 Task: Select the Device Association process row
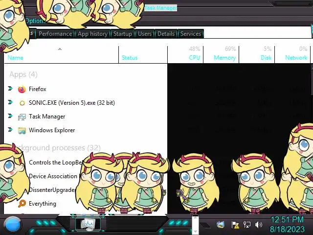click(x=53, y=176)
